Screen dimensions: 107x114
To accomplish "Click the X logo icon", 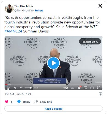I will (100, 6).
